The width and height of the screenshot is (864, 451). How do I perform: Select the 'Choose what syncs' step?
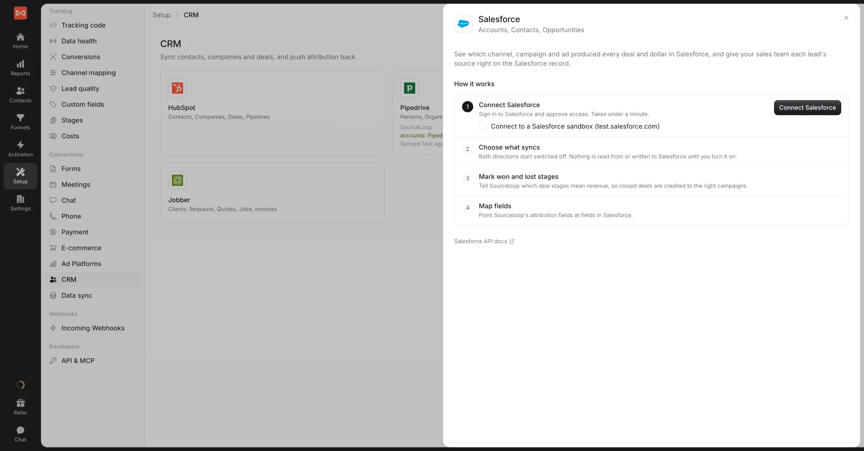pos(651,152)
